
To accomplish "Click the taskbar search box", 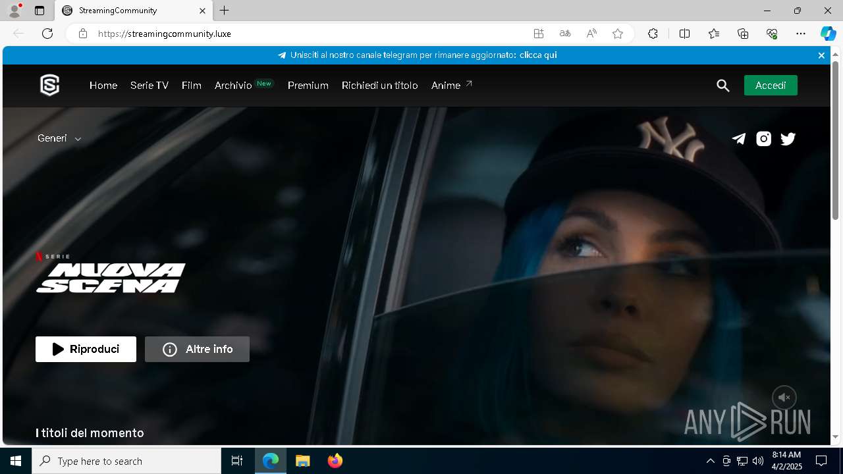I will click(126, 461).
